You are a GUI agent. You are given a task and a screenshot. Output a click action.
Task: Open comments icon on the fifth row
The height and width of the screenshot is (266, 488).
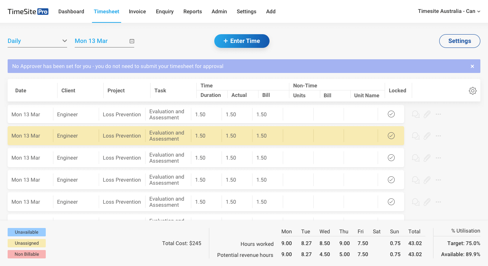pyautogui.click(x=416, y=202)
